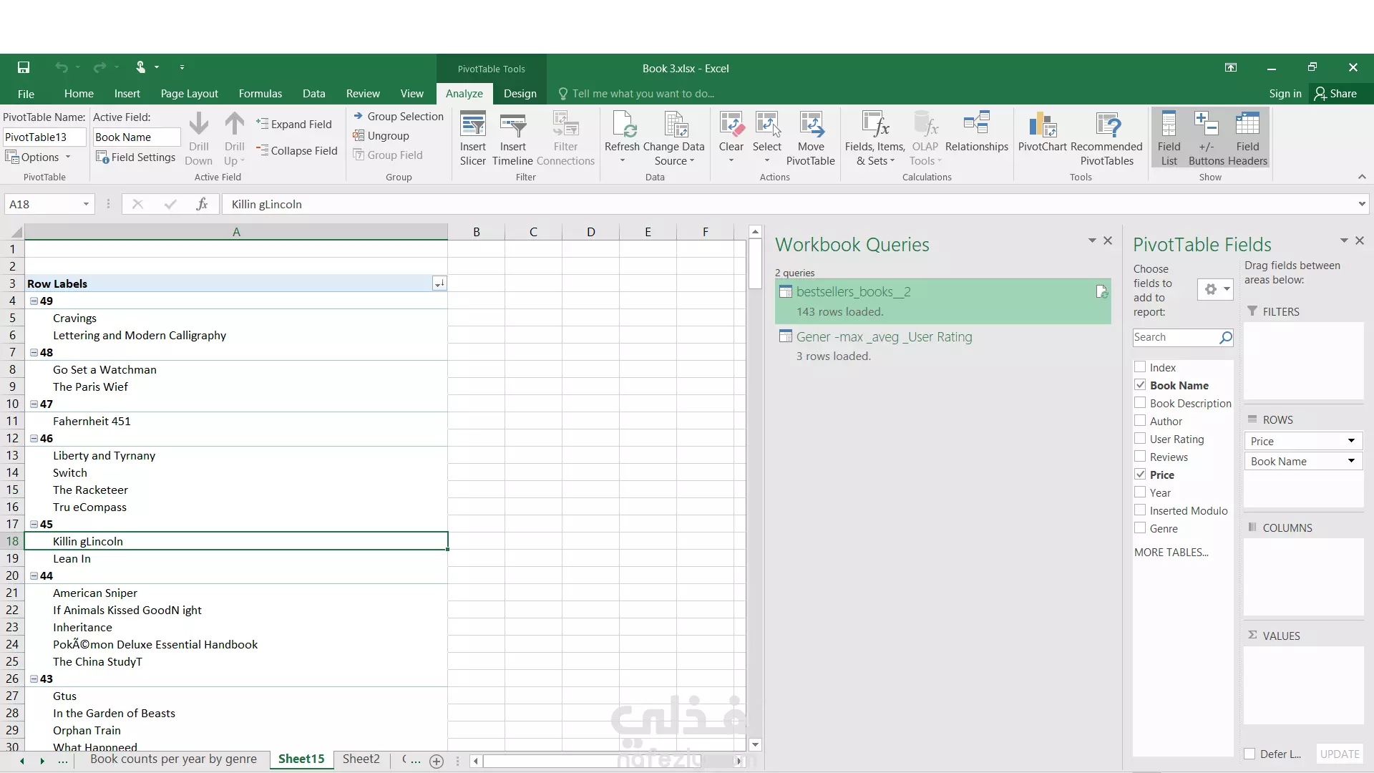Open Book Name dropdown in ROWS area

point(1351,461)
